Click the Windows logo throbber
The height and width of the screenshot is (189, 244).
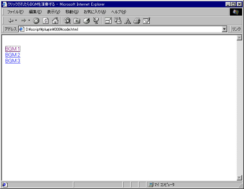pos(236,12)
